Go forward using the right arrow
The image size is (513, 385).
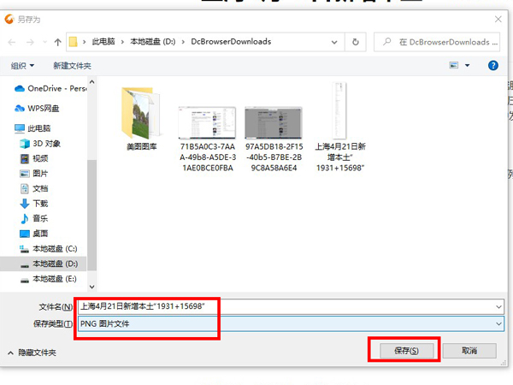point(30,42)
